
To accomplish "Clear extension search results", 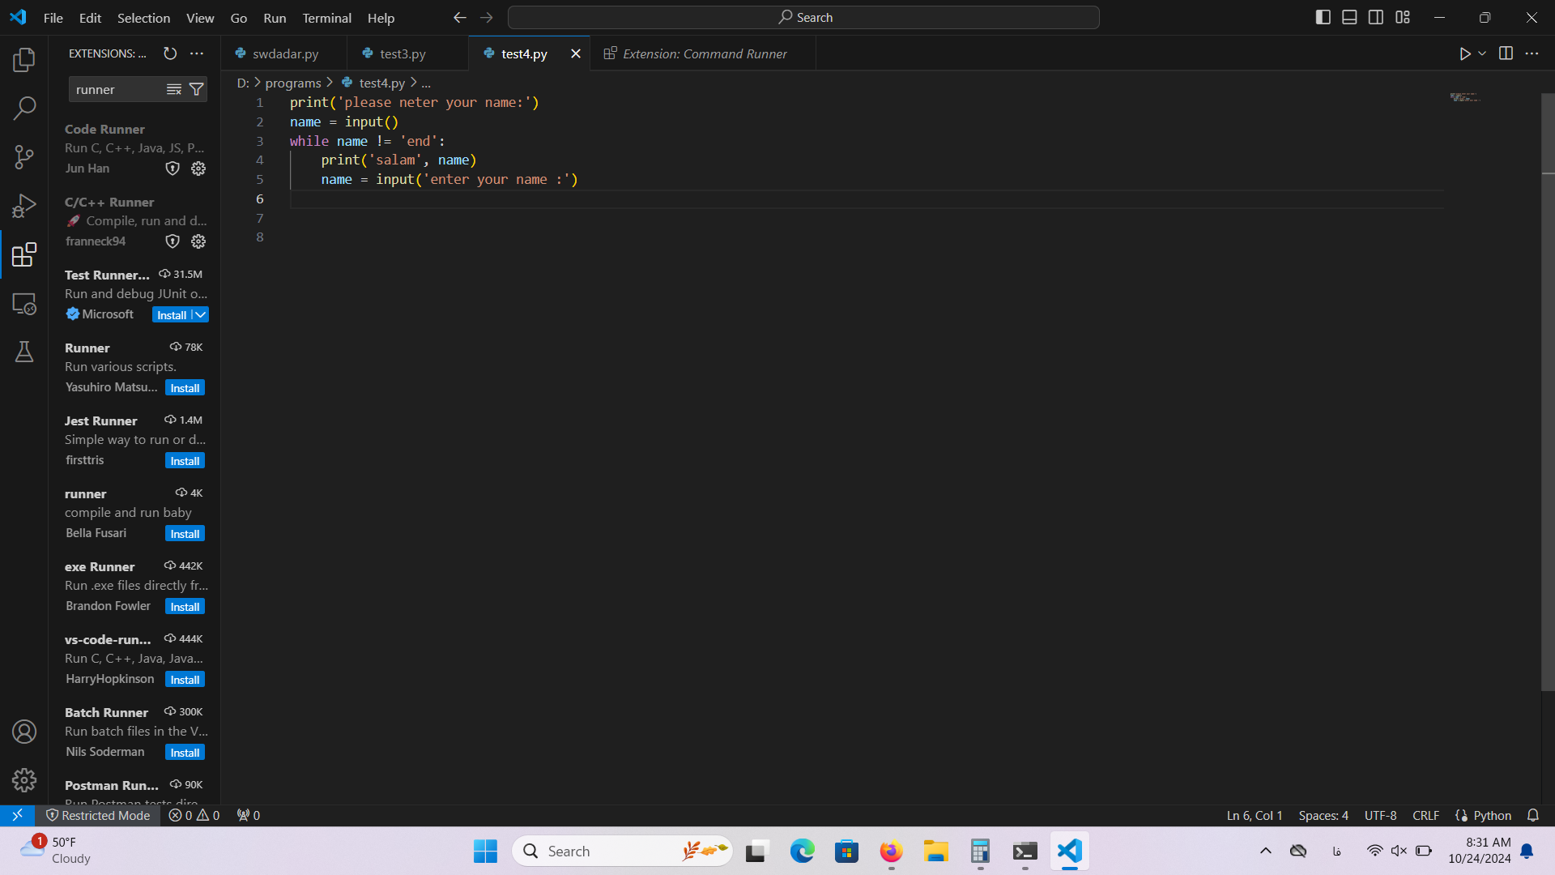I will (174, 89).
